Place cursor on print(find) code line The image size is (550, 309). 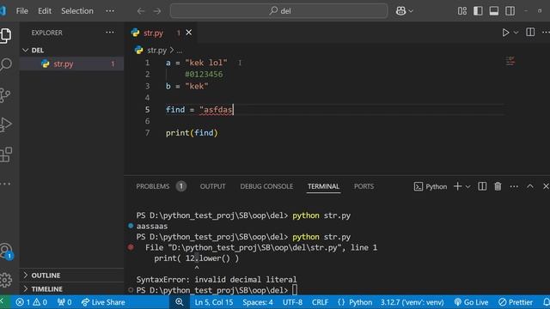[x=192, y=133]
